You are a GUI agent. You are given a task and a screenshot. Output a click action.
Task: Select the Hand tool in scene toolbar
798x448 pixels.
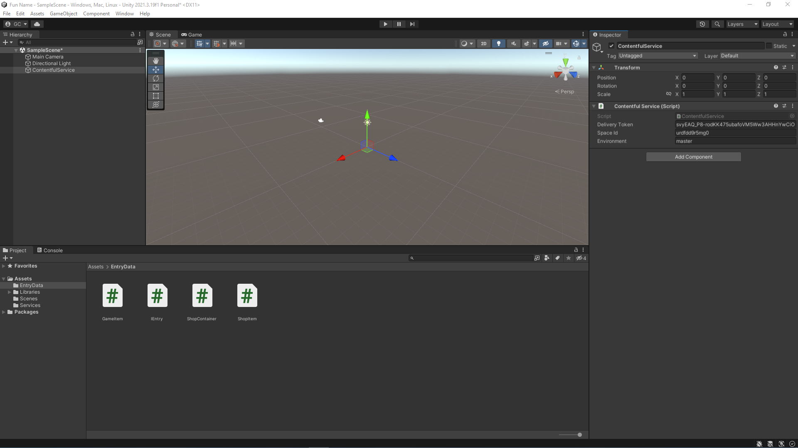pyautogui.click(x=156, y=61)
